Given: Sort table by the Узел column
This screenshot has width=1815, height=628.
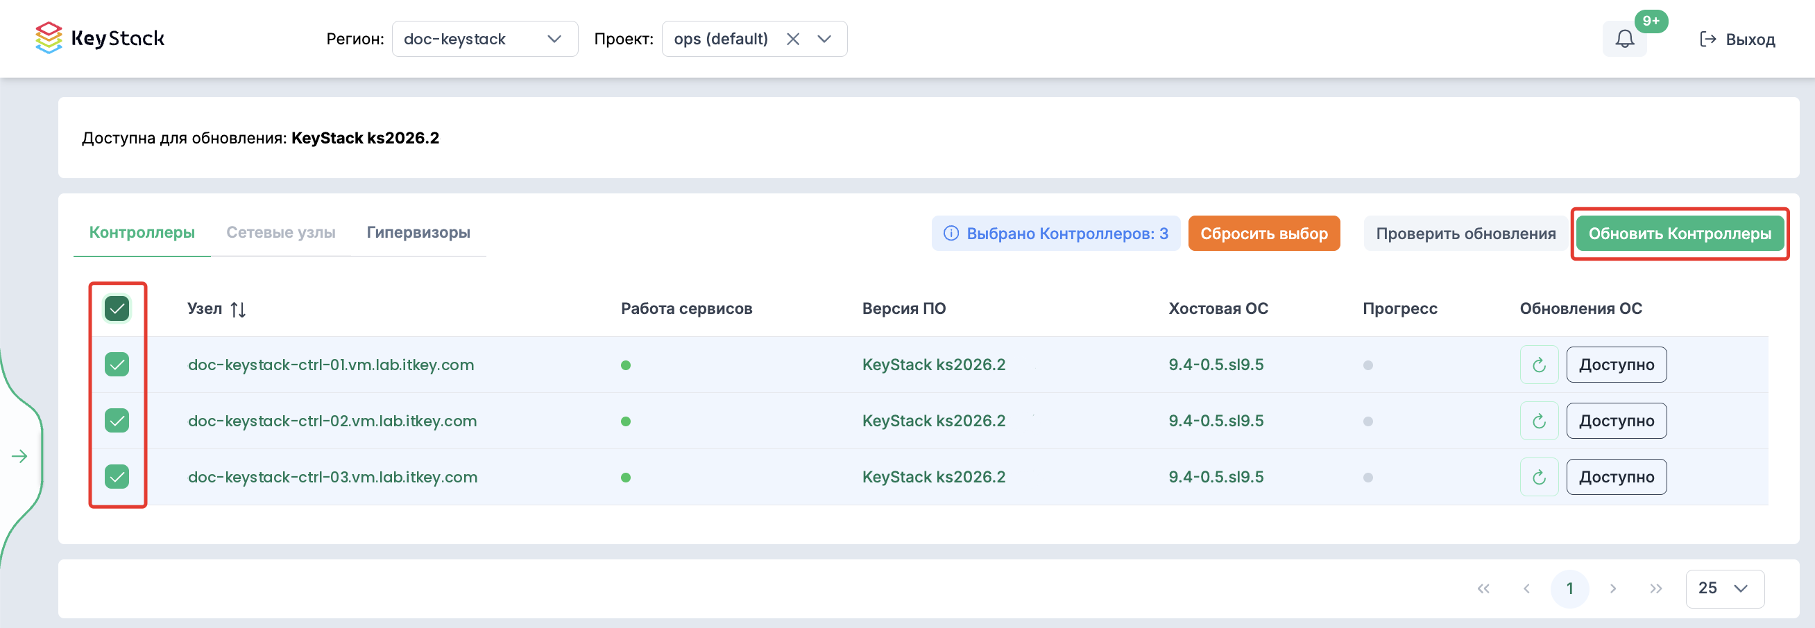Looking at the screenshot, I should 238,309.
